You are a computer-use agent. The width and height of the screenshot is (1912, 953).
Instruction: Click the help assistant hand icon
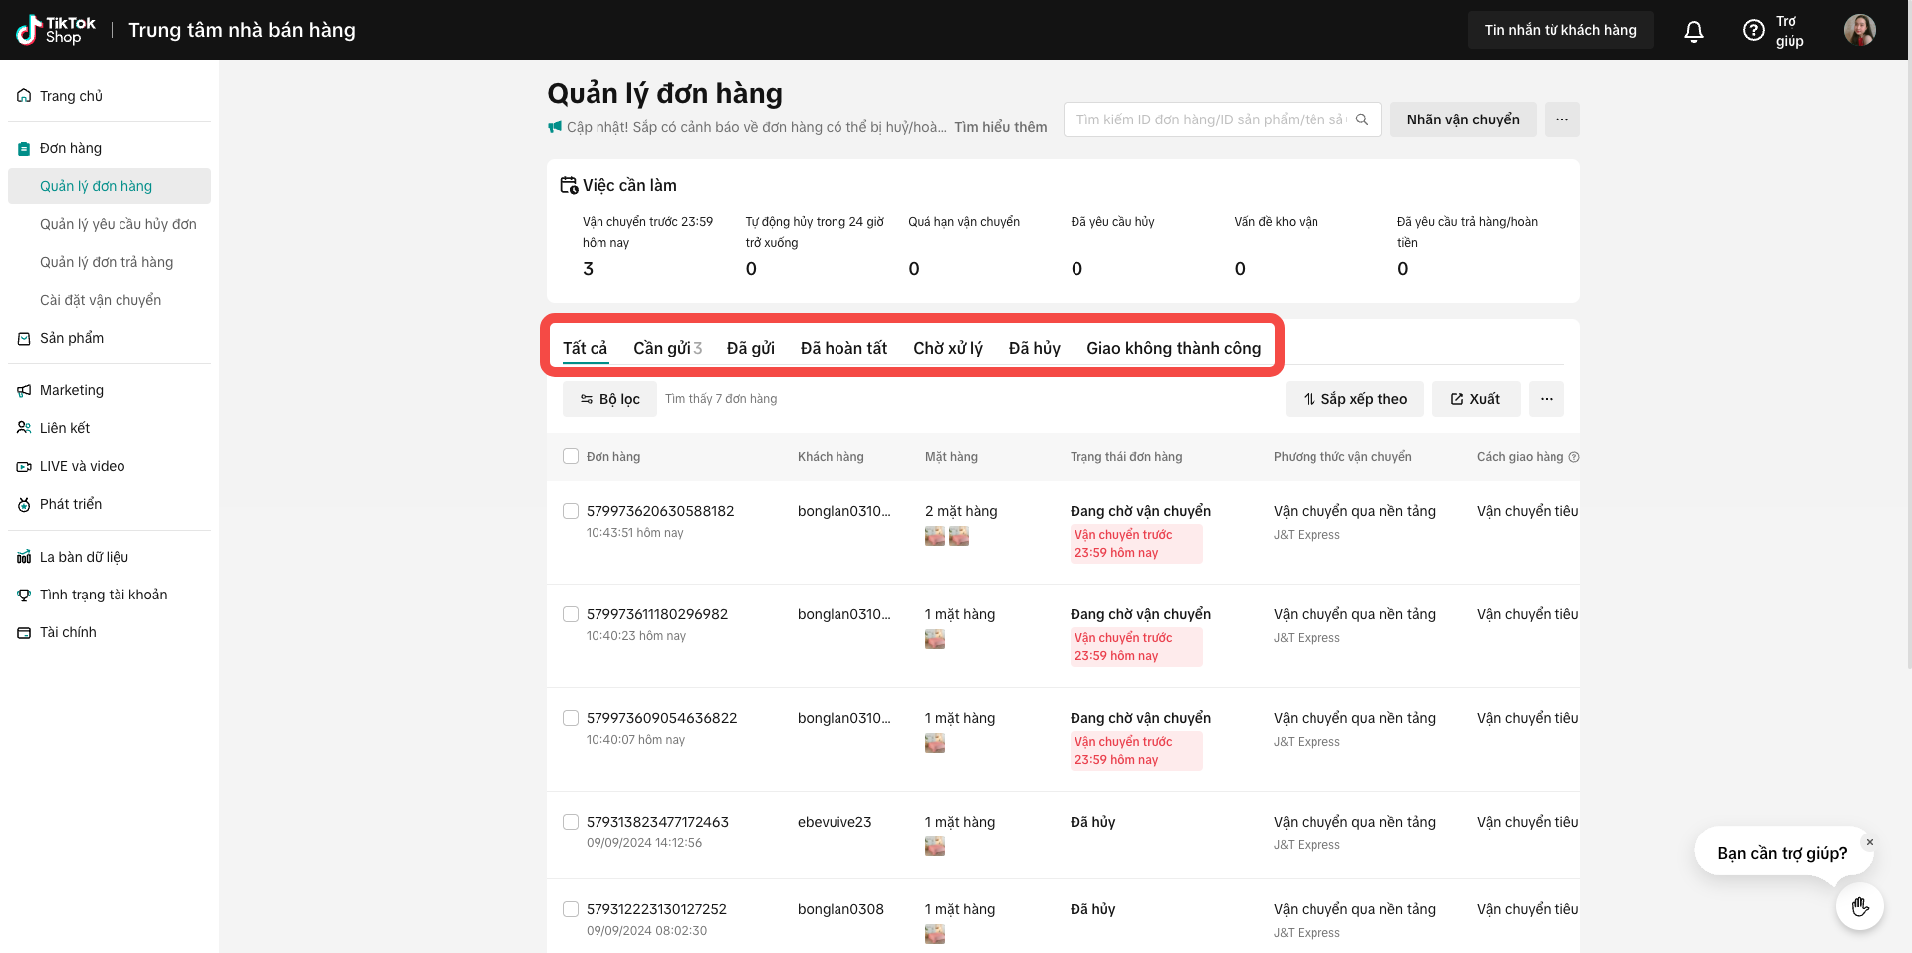click(1859, 906)
